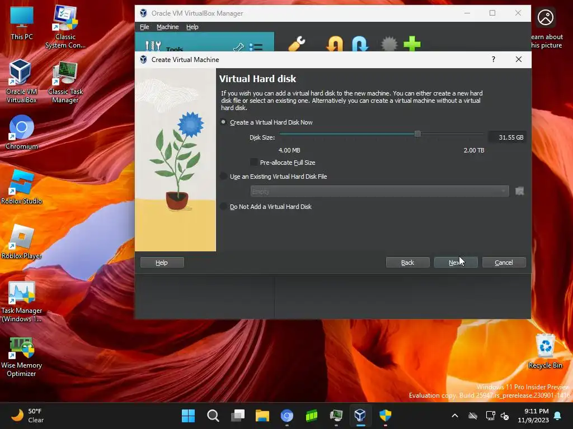Open the This PC desktop icon

pos(22,22)
